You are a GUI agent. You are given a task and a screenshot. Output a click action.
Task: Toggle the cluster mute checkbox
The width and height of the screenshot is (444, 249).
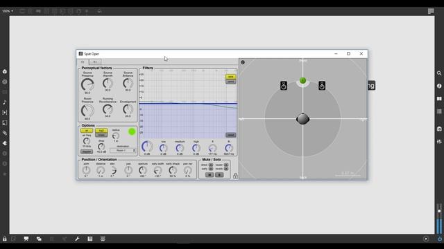226,165
